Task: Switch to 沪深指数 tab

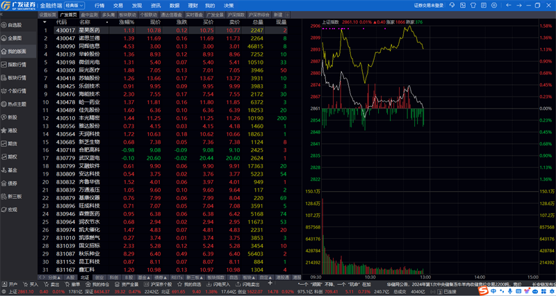Action: pyautogui.click(x=236, y=15)
